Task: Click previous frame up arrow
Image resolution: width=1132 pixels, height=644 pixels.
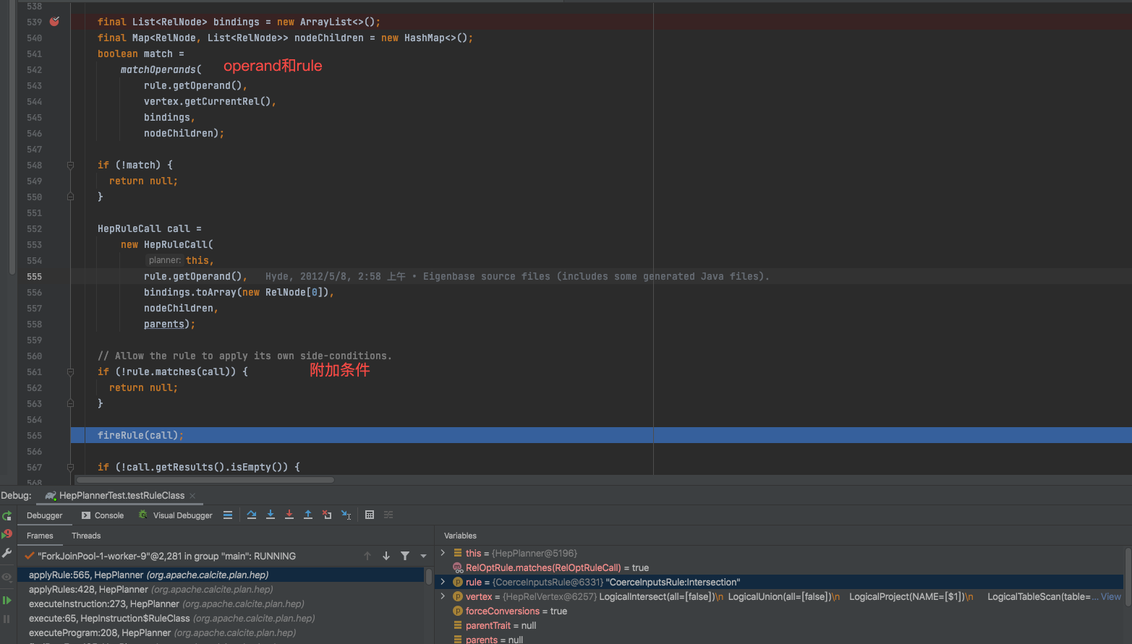Action: point(367,556)
